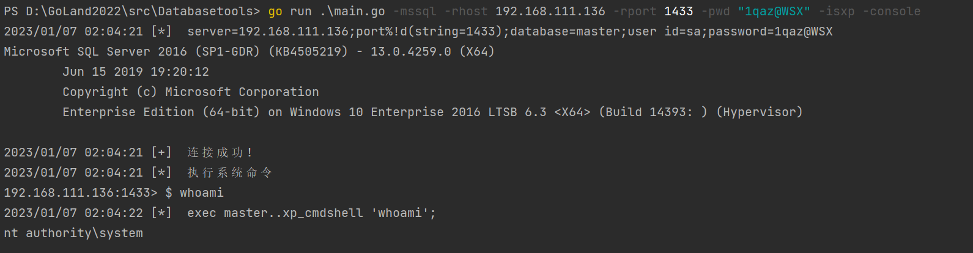This screenshot has height=253, width=973.
Task: Click the 1433 port value after -rport
Action: pyautogui.click(x=679, y=12)
